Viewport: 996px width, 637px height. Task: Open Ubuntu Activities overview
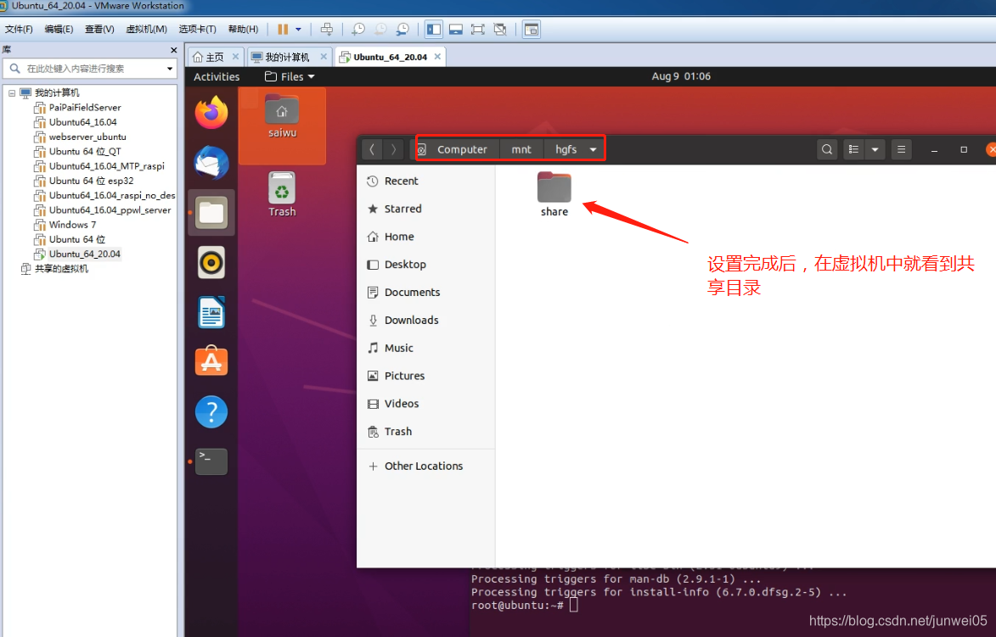tap(217, 77)
